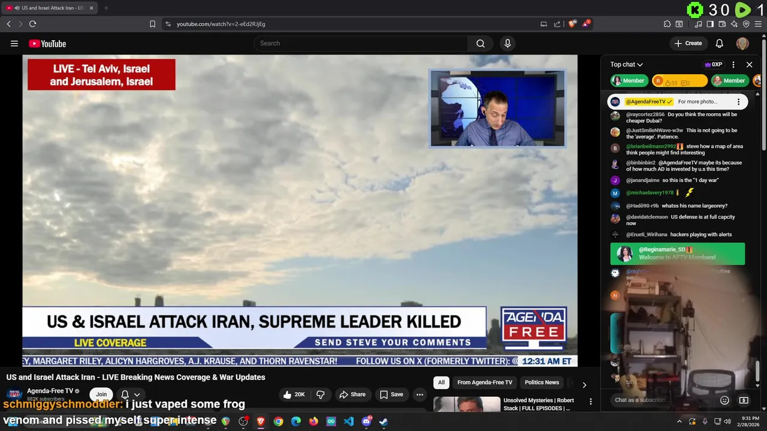Select the From Agenda-Free TV chip
Screen dimensions: 767x431
point(485,383)
